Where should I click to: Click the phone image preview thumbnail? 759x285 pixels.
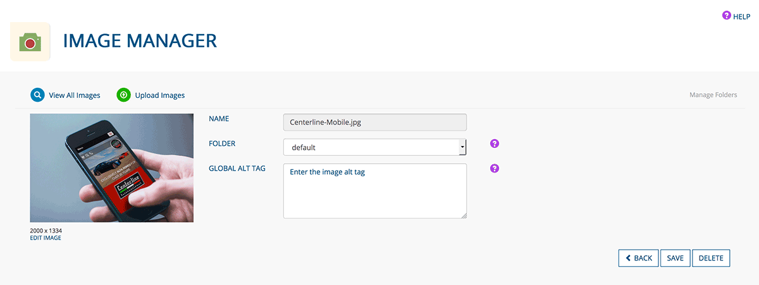click(x=111, y=168)
